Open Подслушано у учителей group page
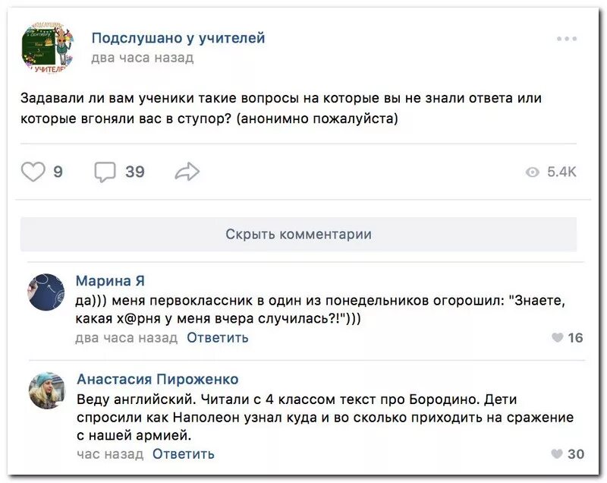The width and height of the screenshot is (607, 483). 178,38
